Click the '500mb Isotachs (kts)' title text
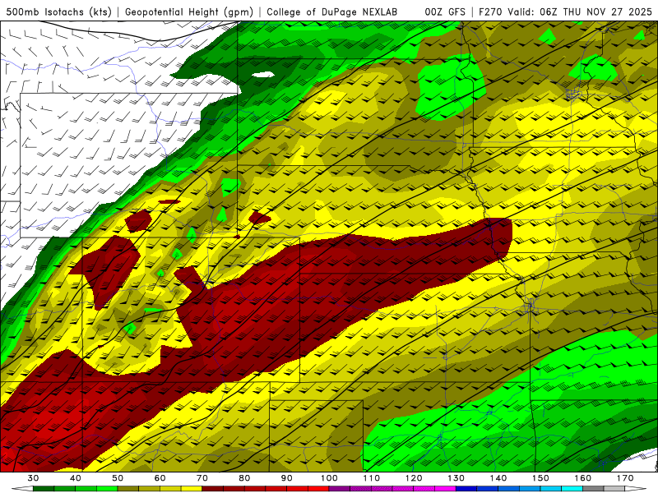658x493 pixels. point(58,12)
